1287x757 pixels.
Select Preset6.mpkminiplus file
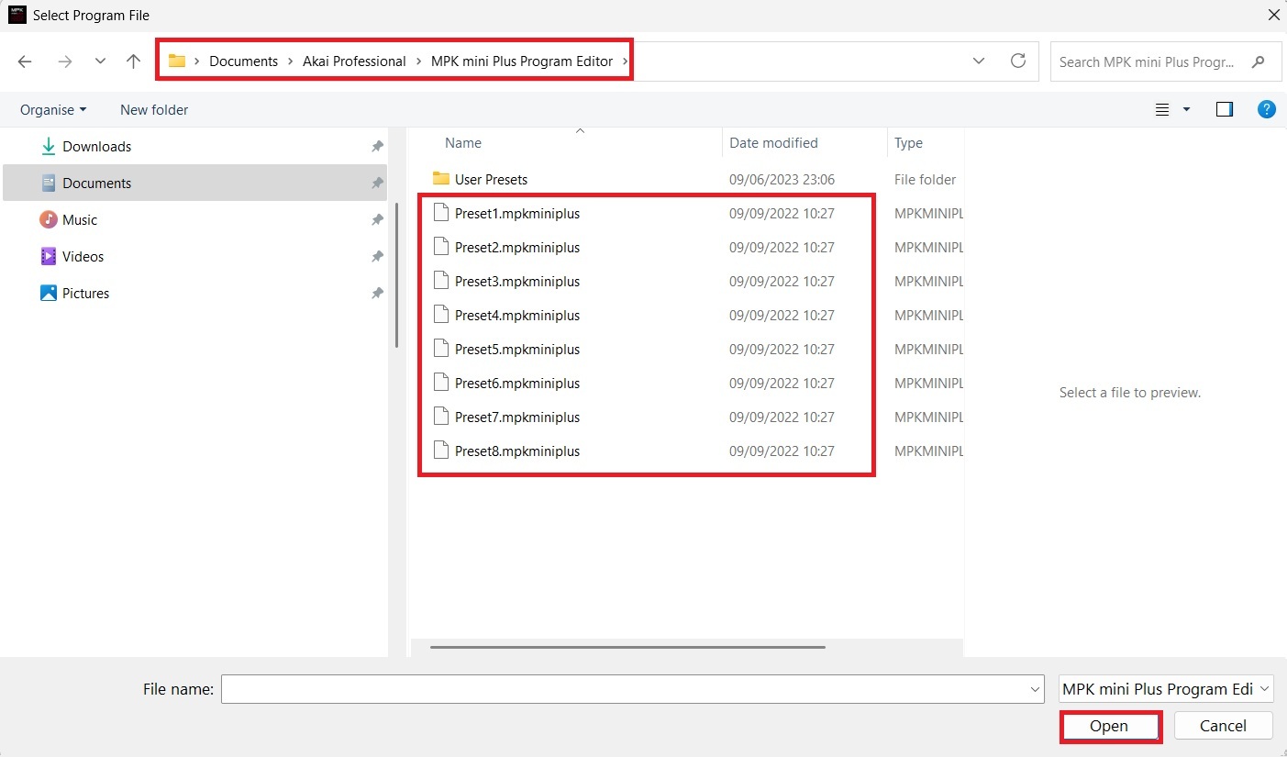point(517,383)
